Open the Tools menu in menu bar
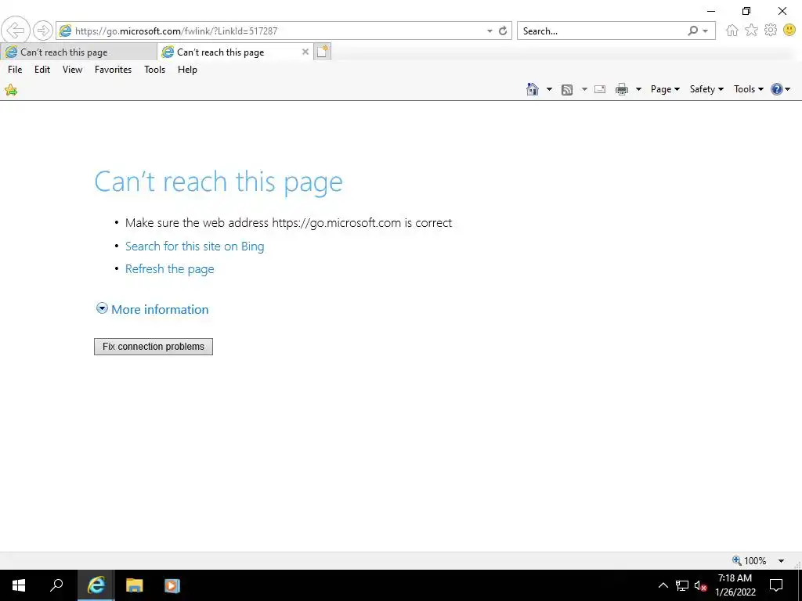This screenshot has width=802, height=601. coord(154,70)
